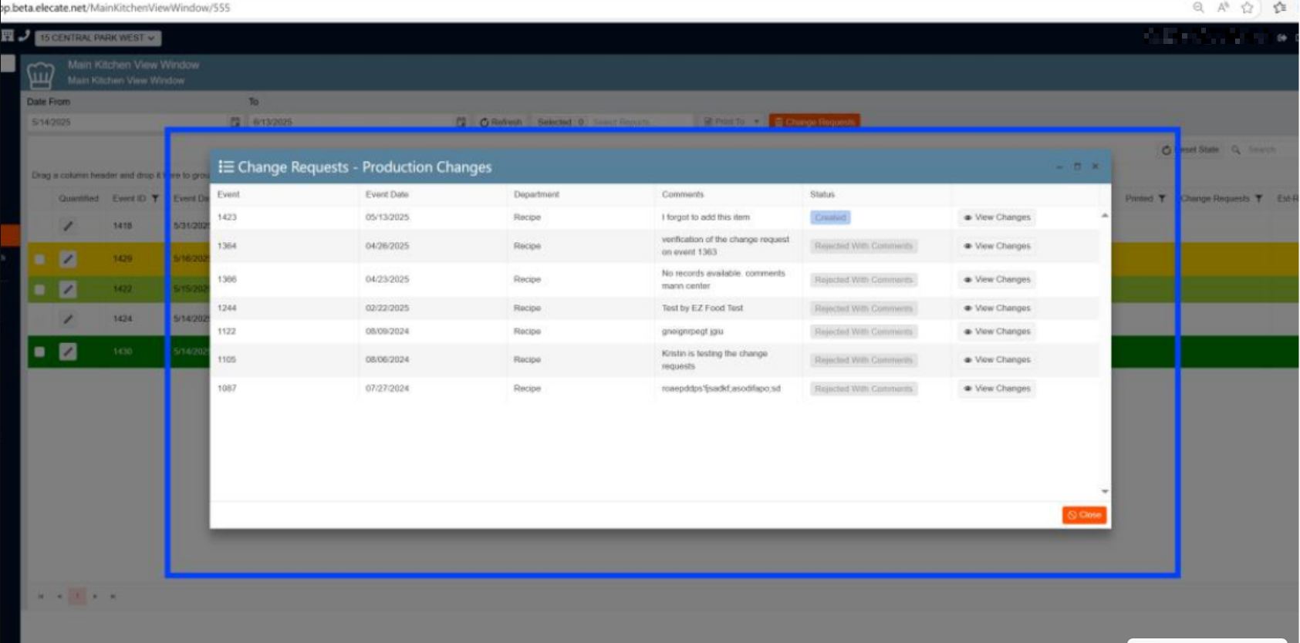View Changes for event 1244
The height and width of the screenshot is (643, 1300).
(996, 308)
